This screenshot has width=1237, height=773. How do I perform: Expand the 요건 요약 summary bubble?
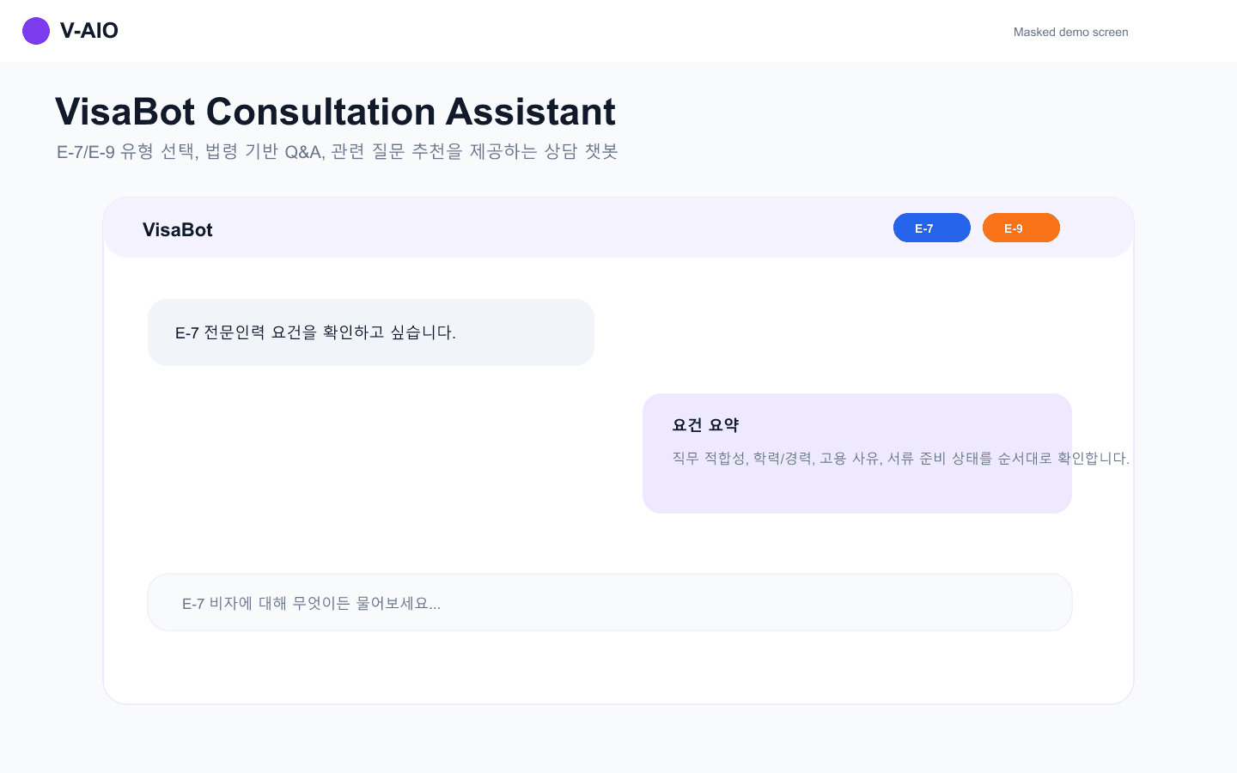click(857, 453)
